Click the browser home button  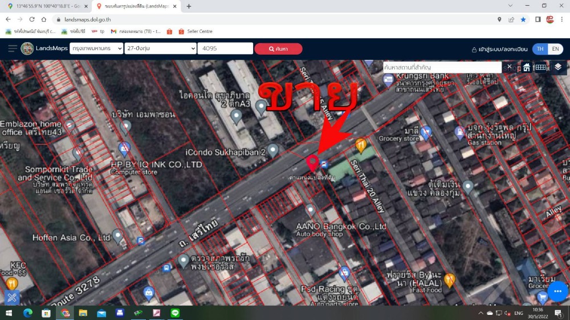click(x=44, y=19)
